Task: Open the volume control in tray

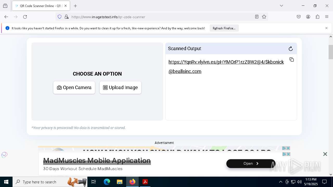Action: click(299, 182)
